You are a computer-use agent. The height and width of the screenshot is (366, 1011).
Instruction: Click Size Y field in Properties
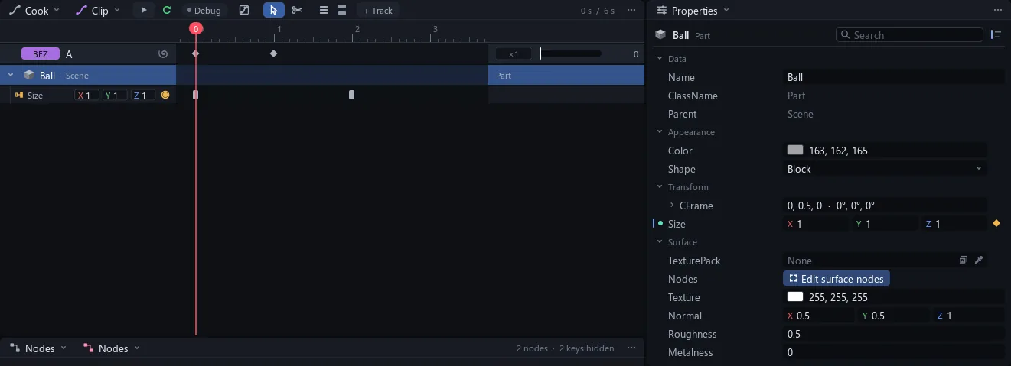coord(885,224)
